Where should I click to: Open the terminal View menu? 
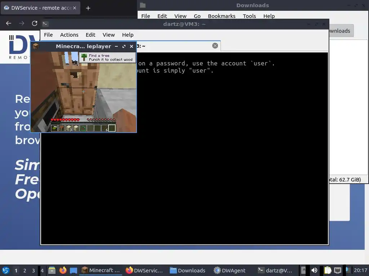click(x=108, y=35)
